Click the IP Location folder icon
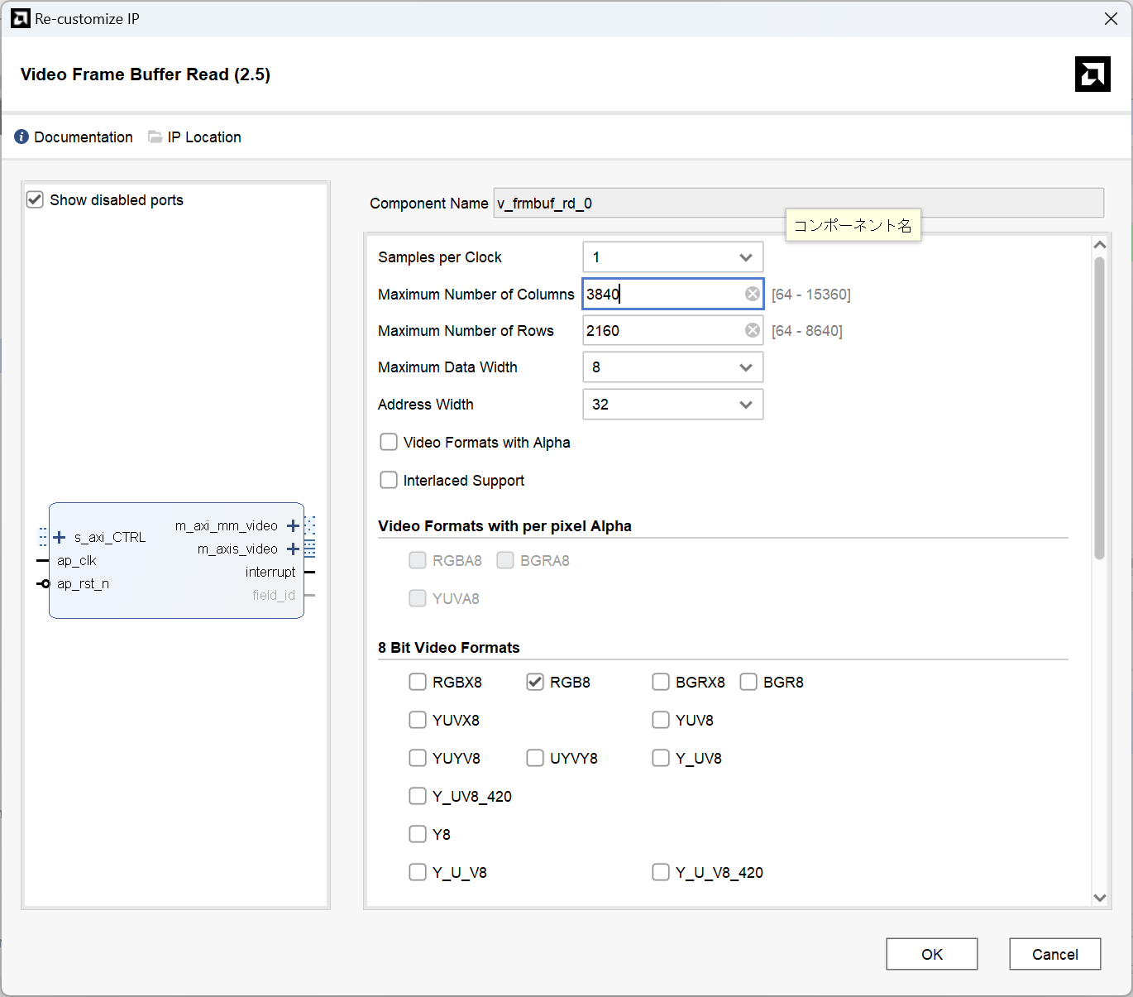 point(155,137)
